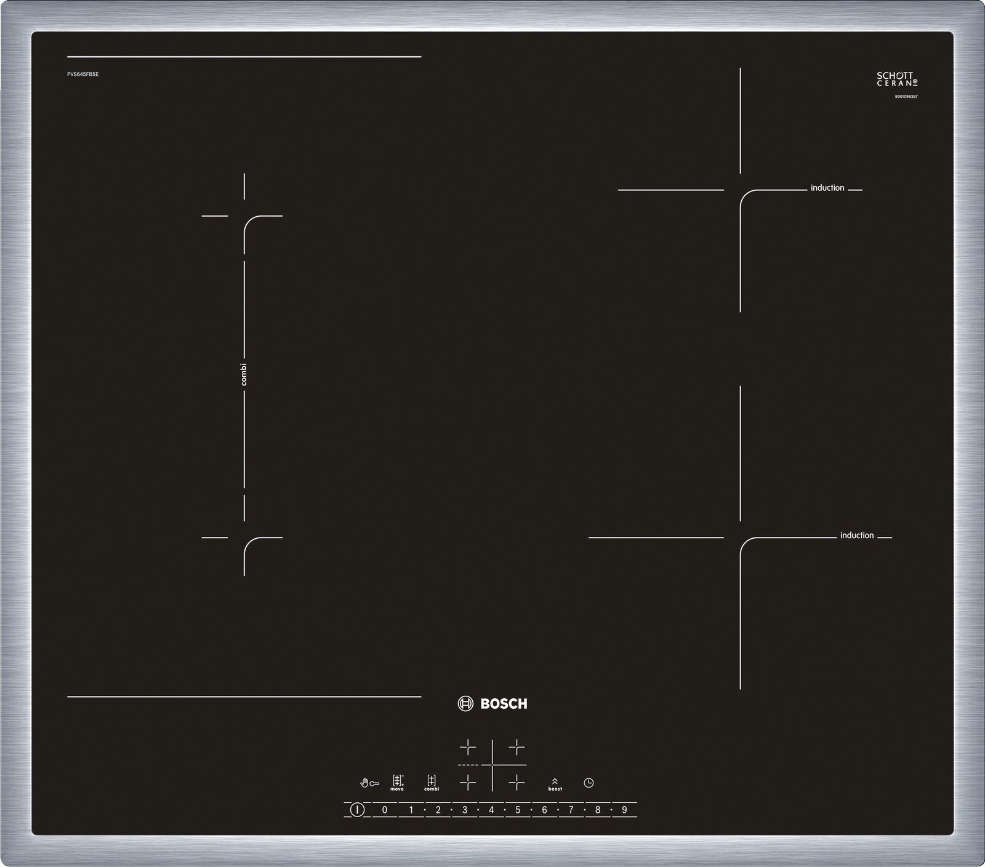Tap the combi zone icon on control panel

point(432,783)
